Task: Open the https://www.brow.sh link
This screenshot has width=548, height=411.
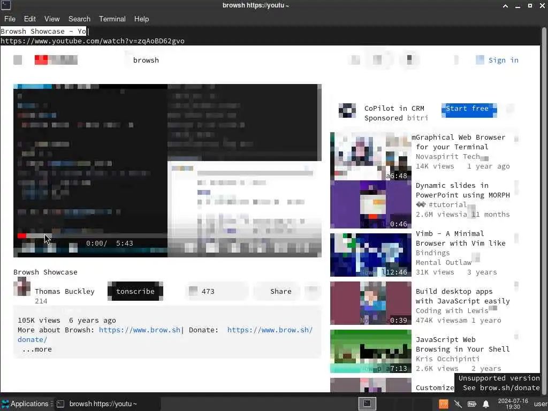Action: coord(140,330)
